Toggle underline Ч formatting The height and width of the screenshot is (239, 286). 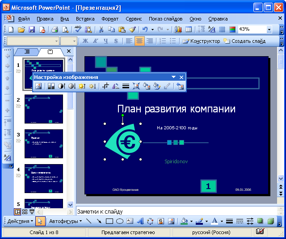[x=106, y=41]
